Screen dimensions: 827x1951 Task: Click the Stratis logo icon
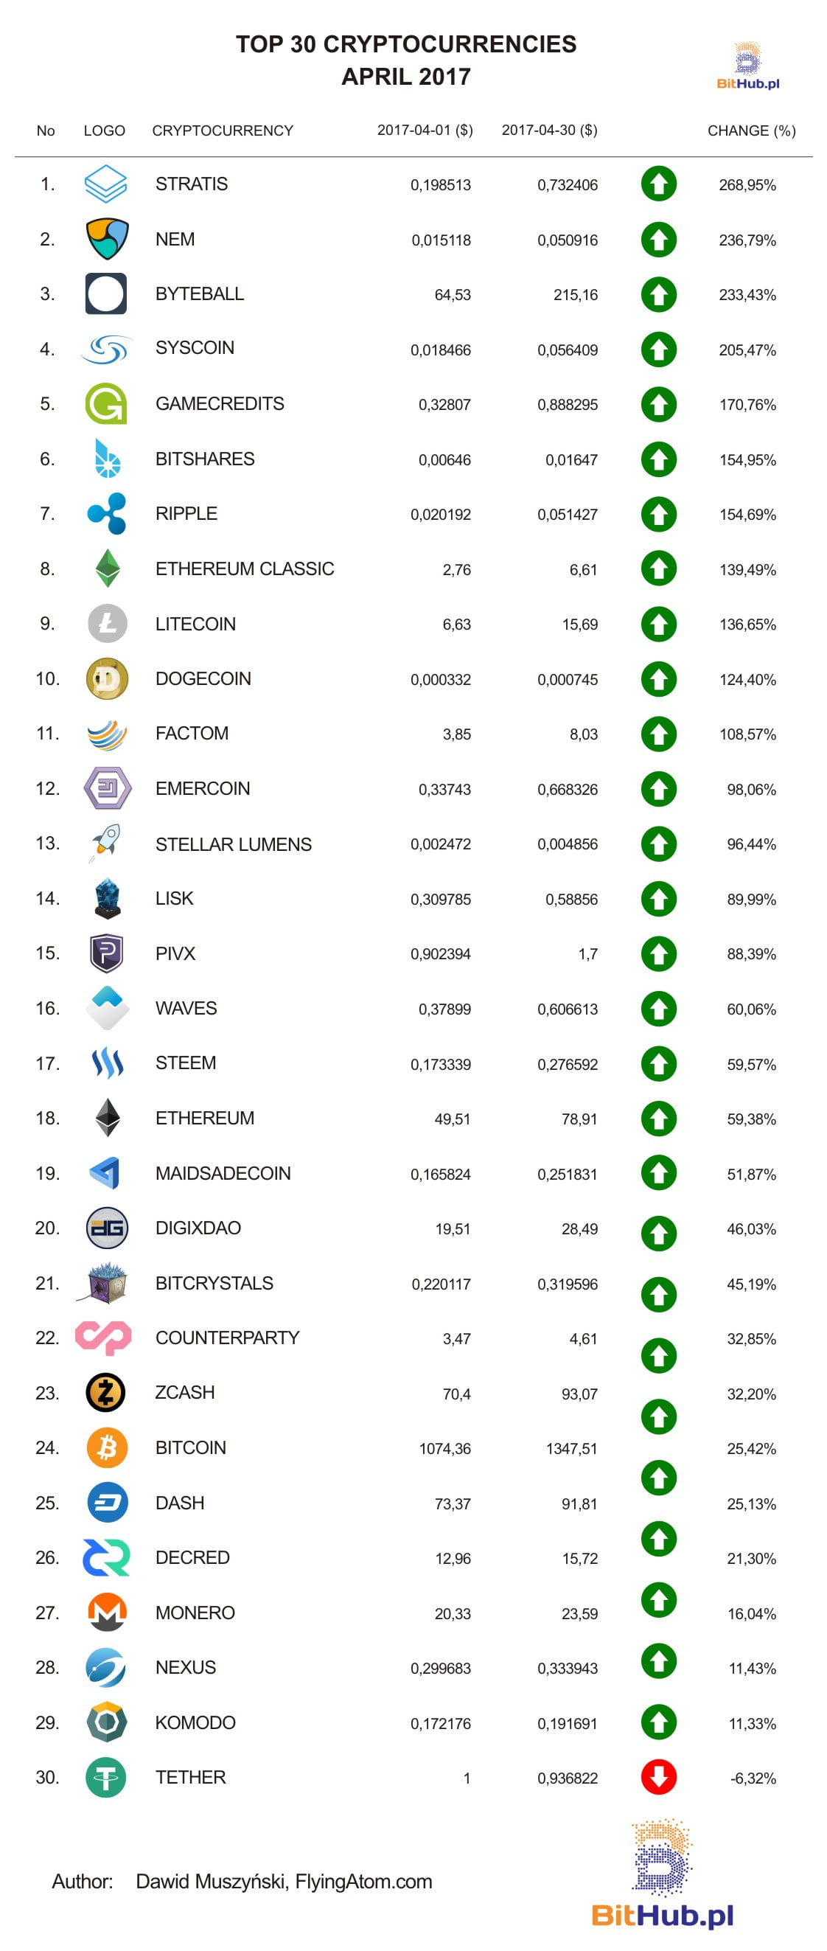point(105,184)
